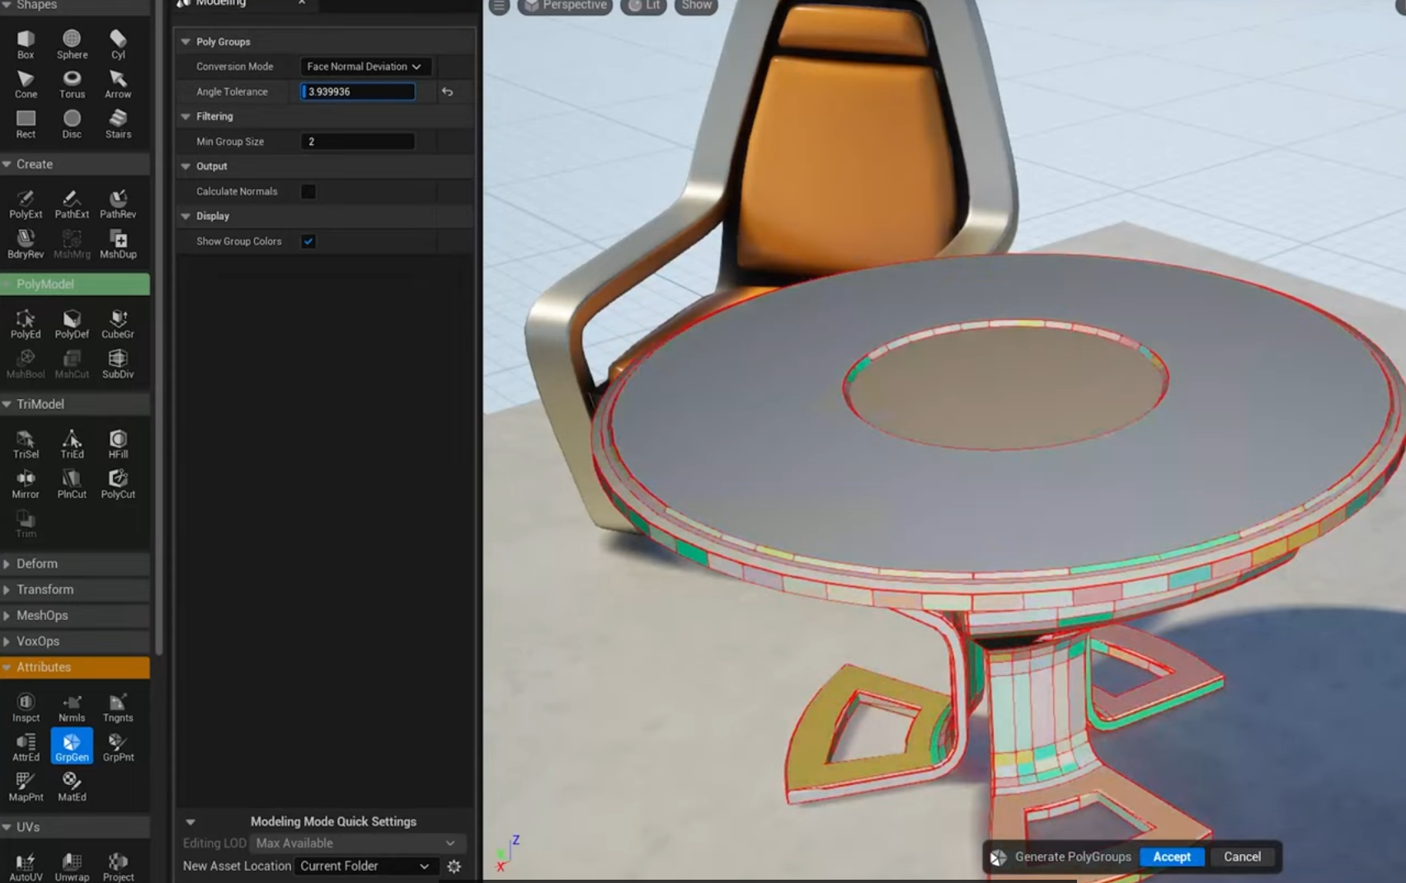Select the Nrmls normals tool
The image size is (1406, 883).
click(x=72, y=707)
